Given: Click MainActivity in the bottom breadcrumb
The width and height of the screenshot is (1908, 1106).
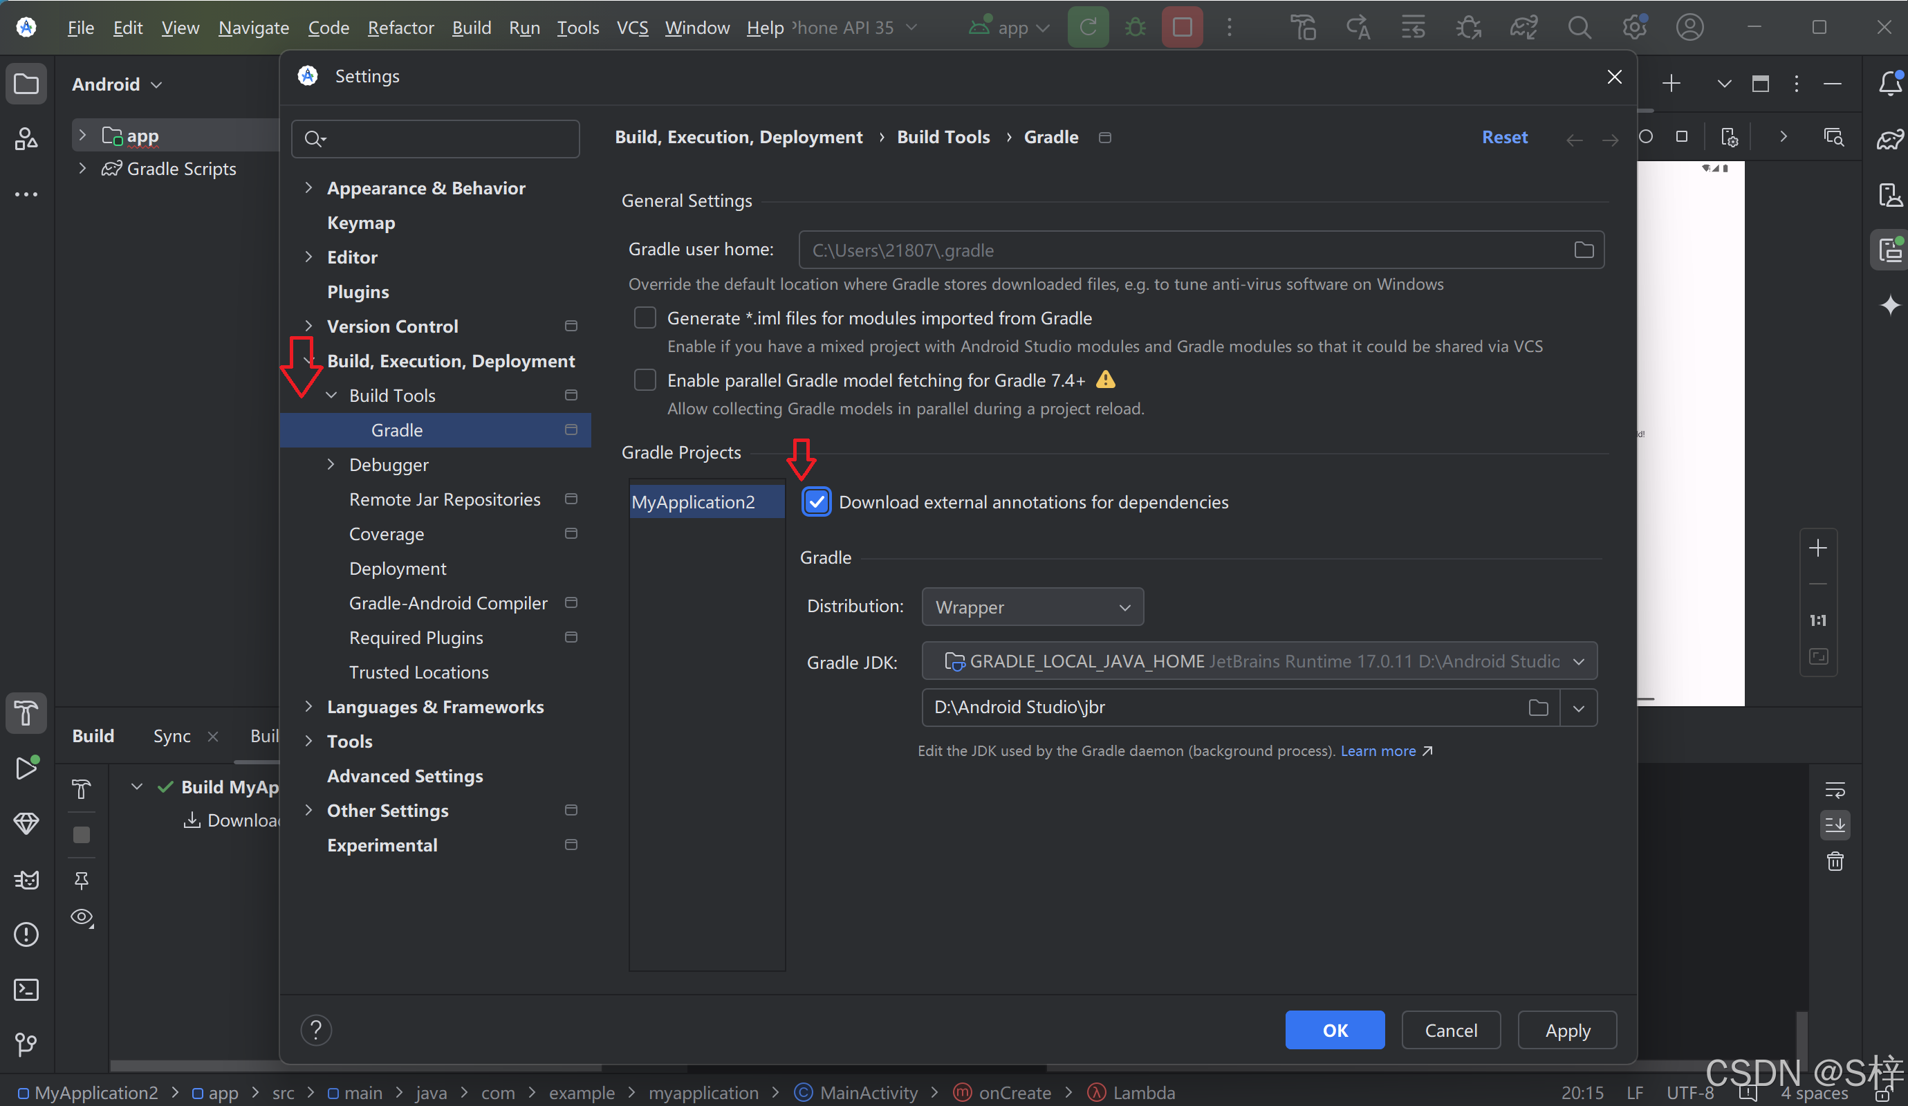Looking at the screenshot, I should click(x=869, y=1092).
